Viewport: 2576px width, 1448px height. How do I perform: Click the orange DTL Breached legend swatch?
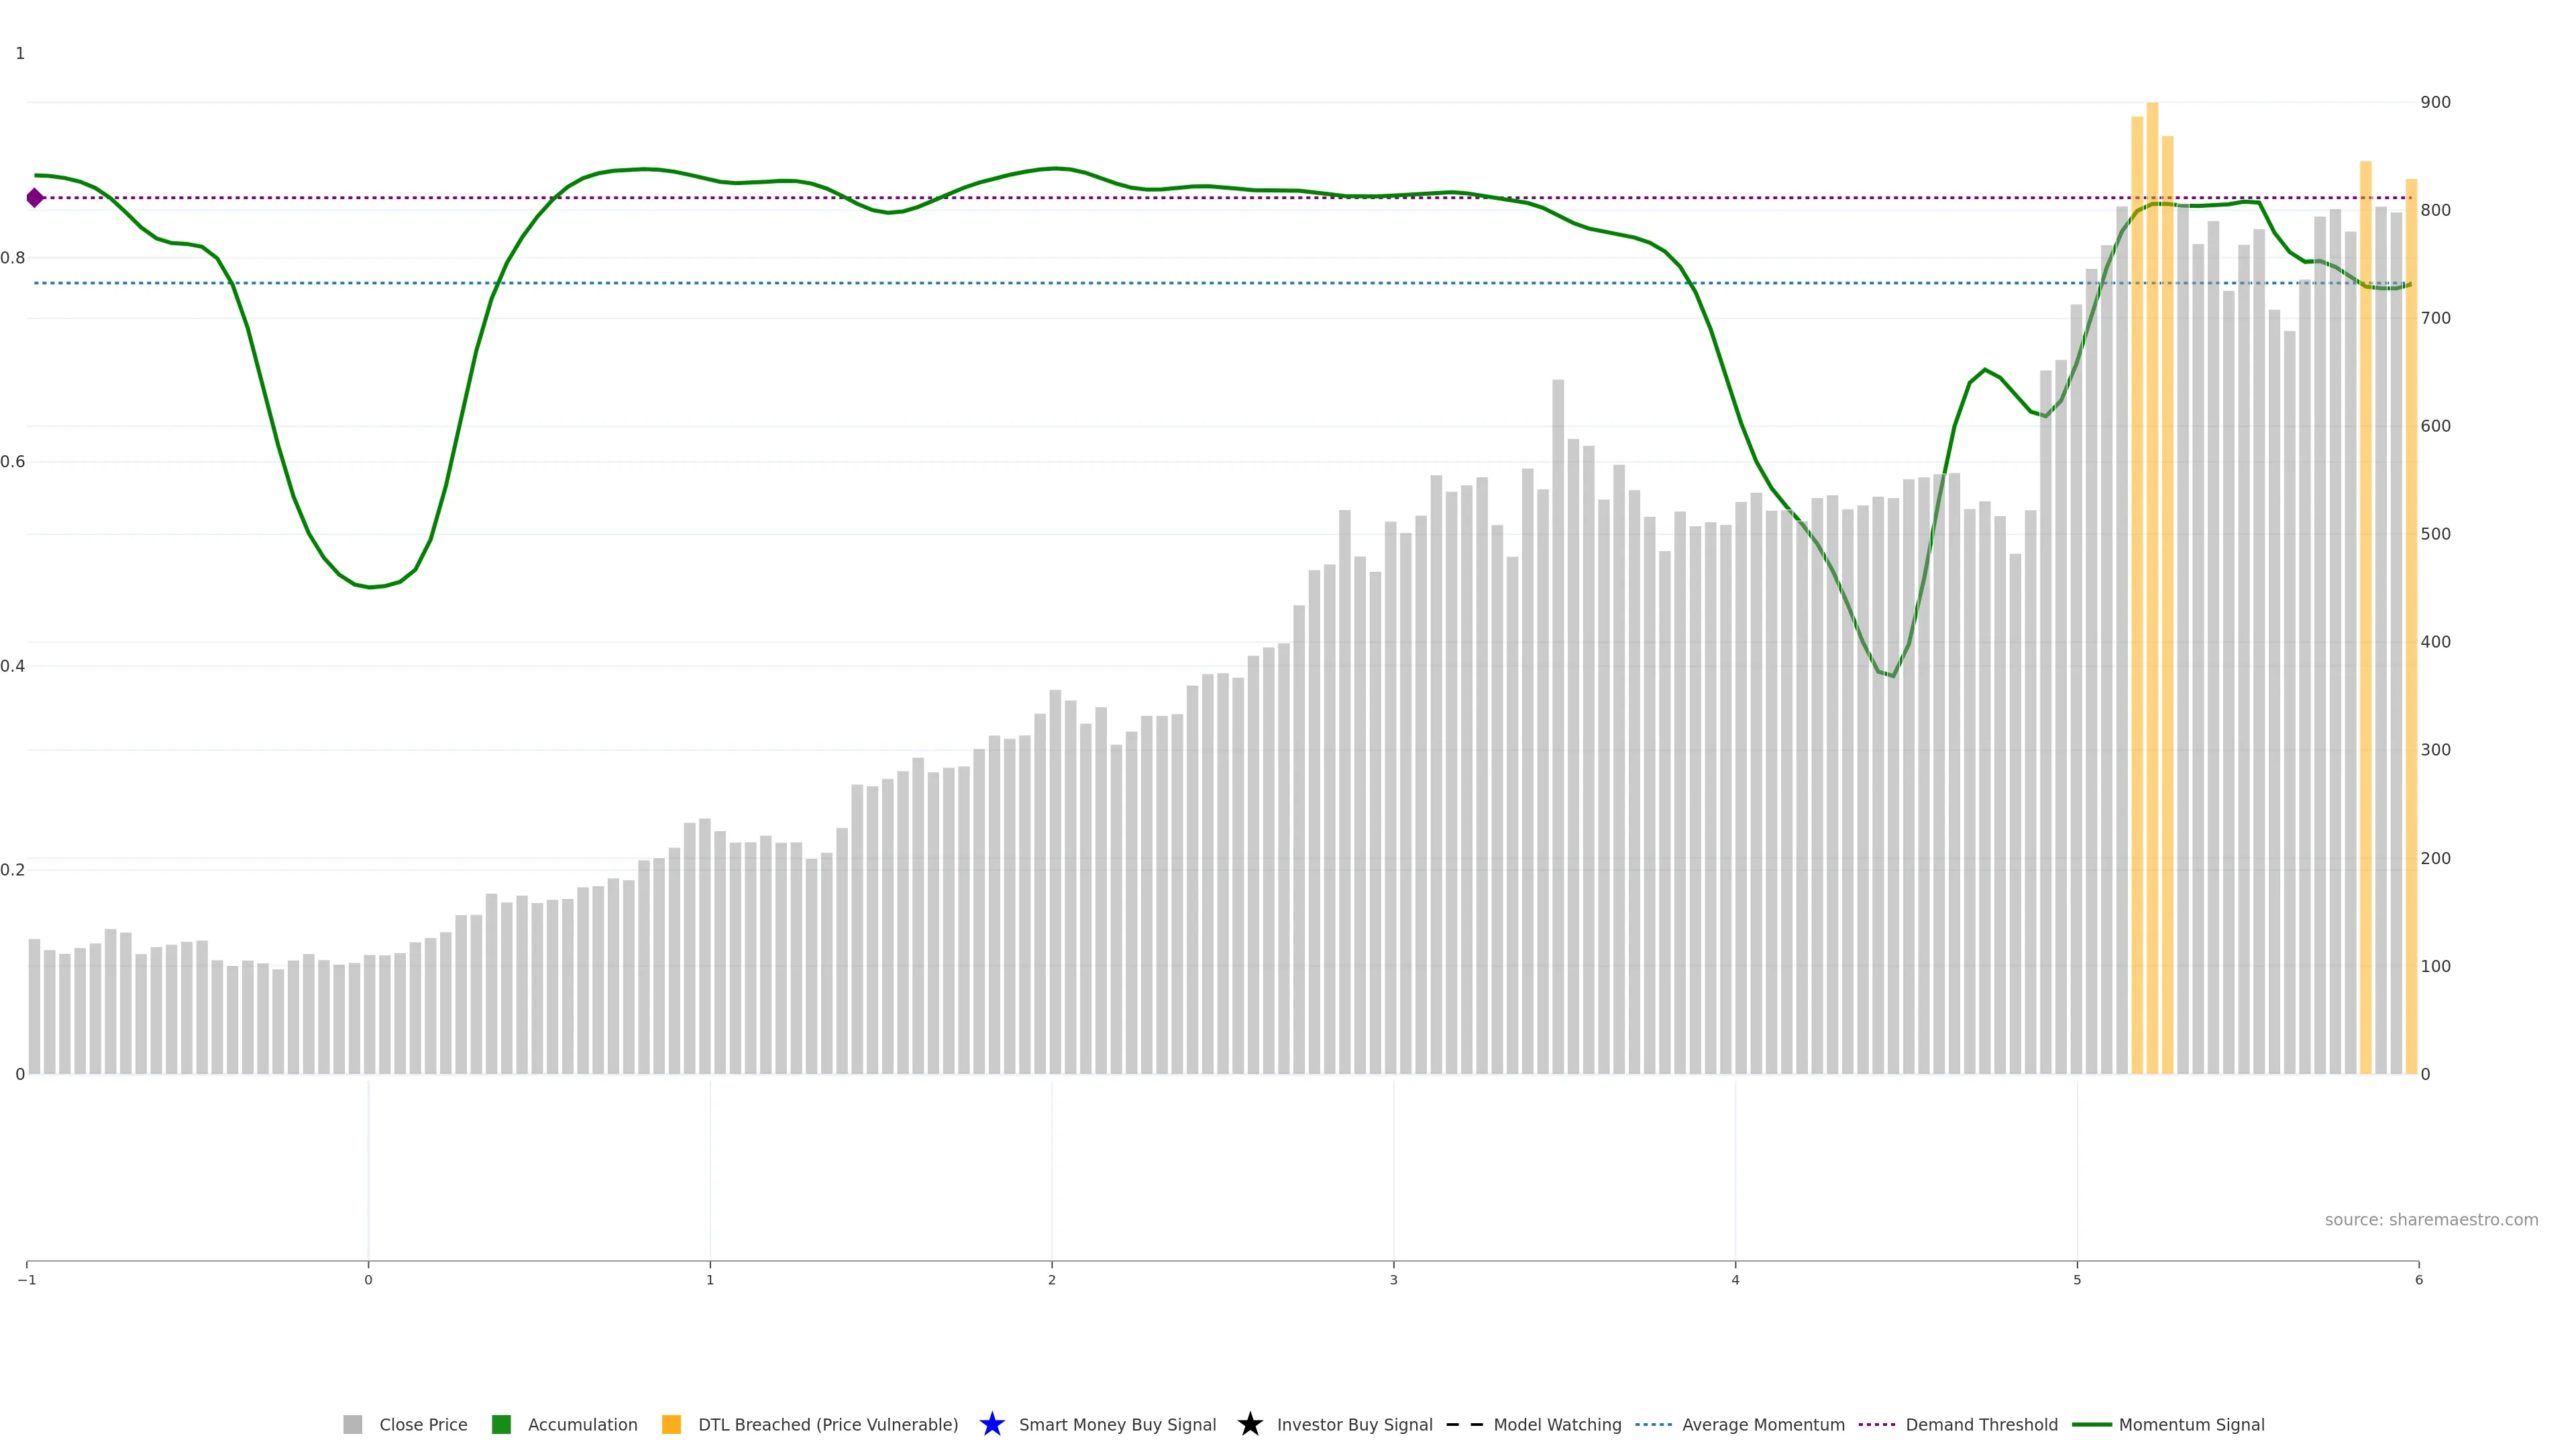[x=671, y=1424]
